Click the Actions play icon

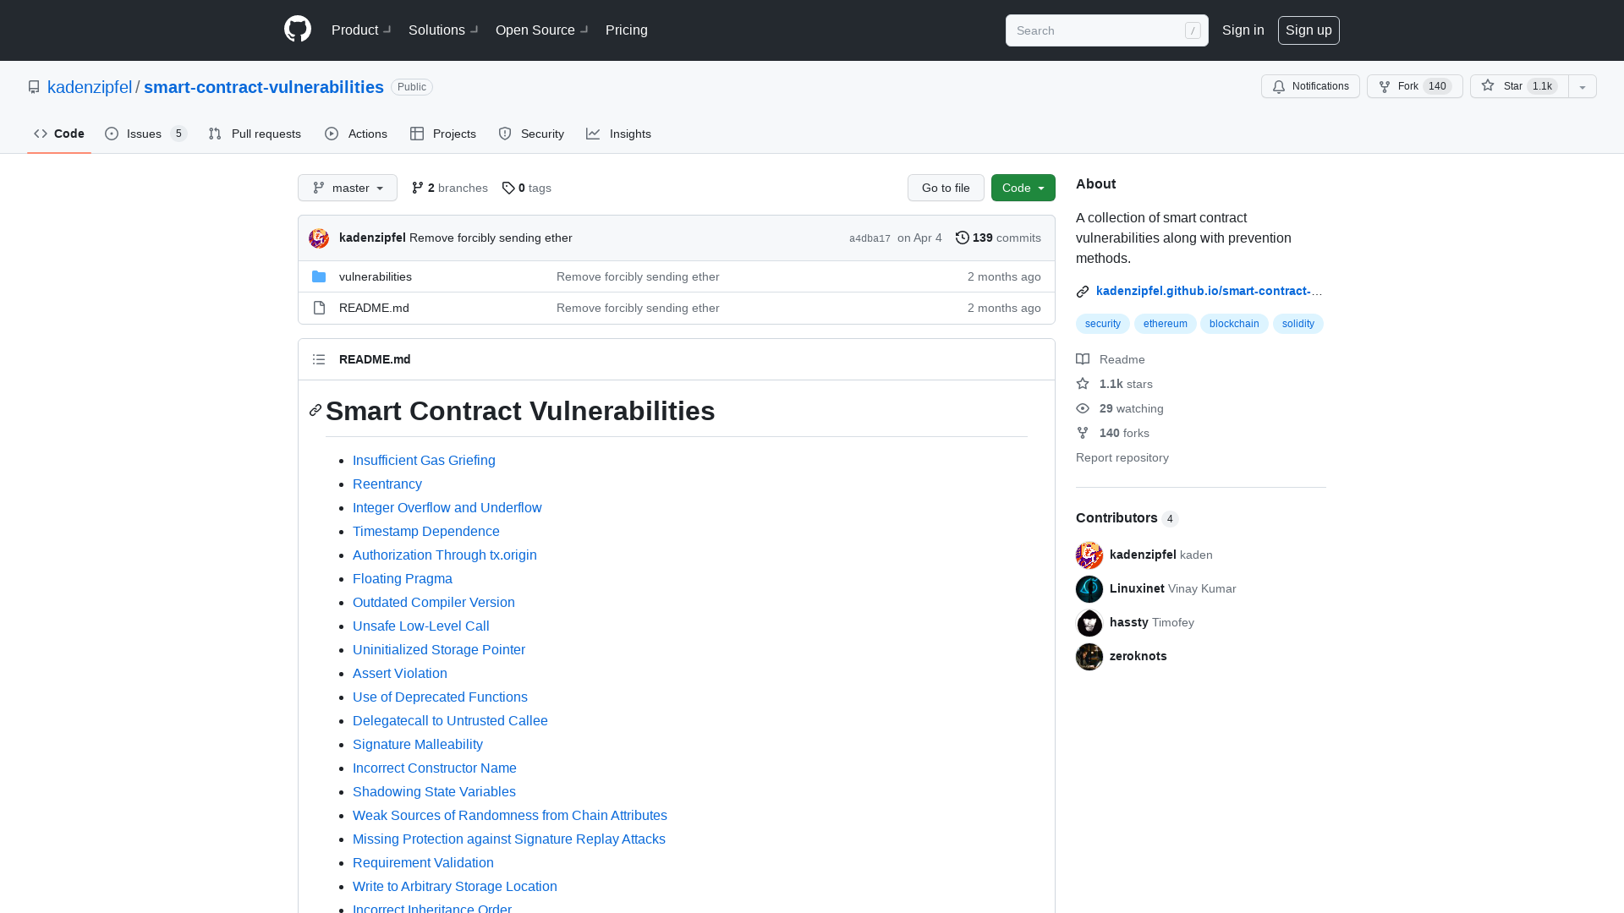(332, 134)
